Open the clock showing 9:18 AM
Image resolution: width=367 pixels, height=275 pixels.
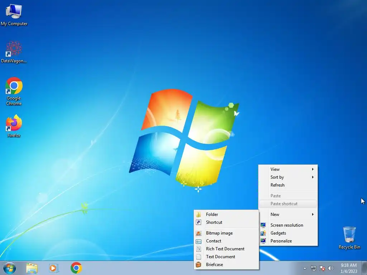pos(348,268)
